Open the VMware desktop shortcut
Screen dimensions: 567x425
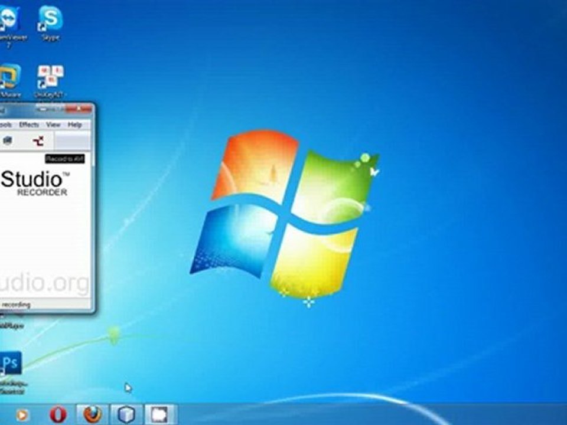(x=10, y=81)
